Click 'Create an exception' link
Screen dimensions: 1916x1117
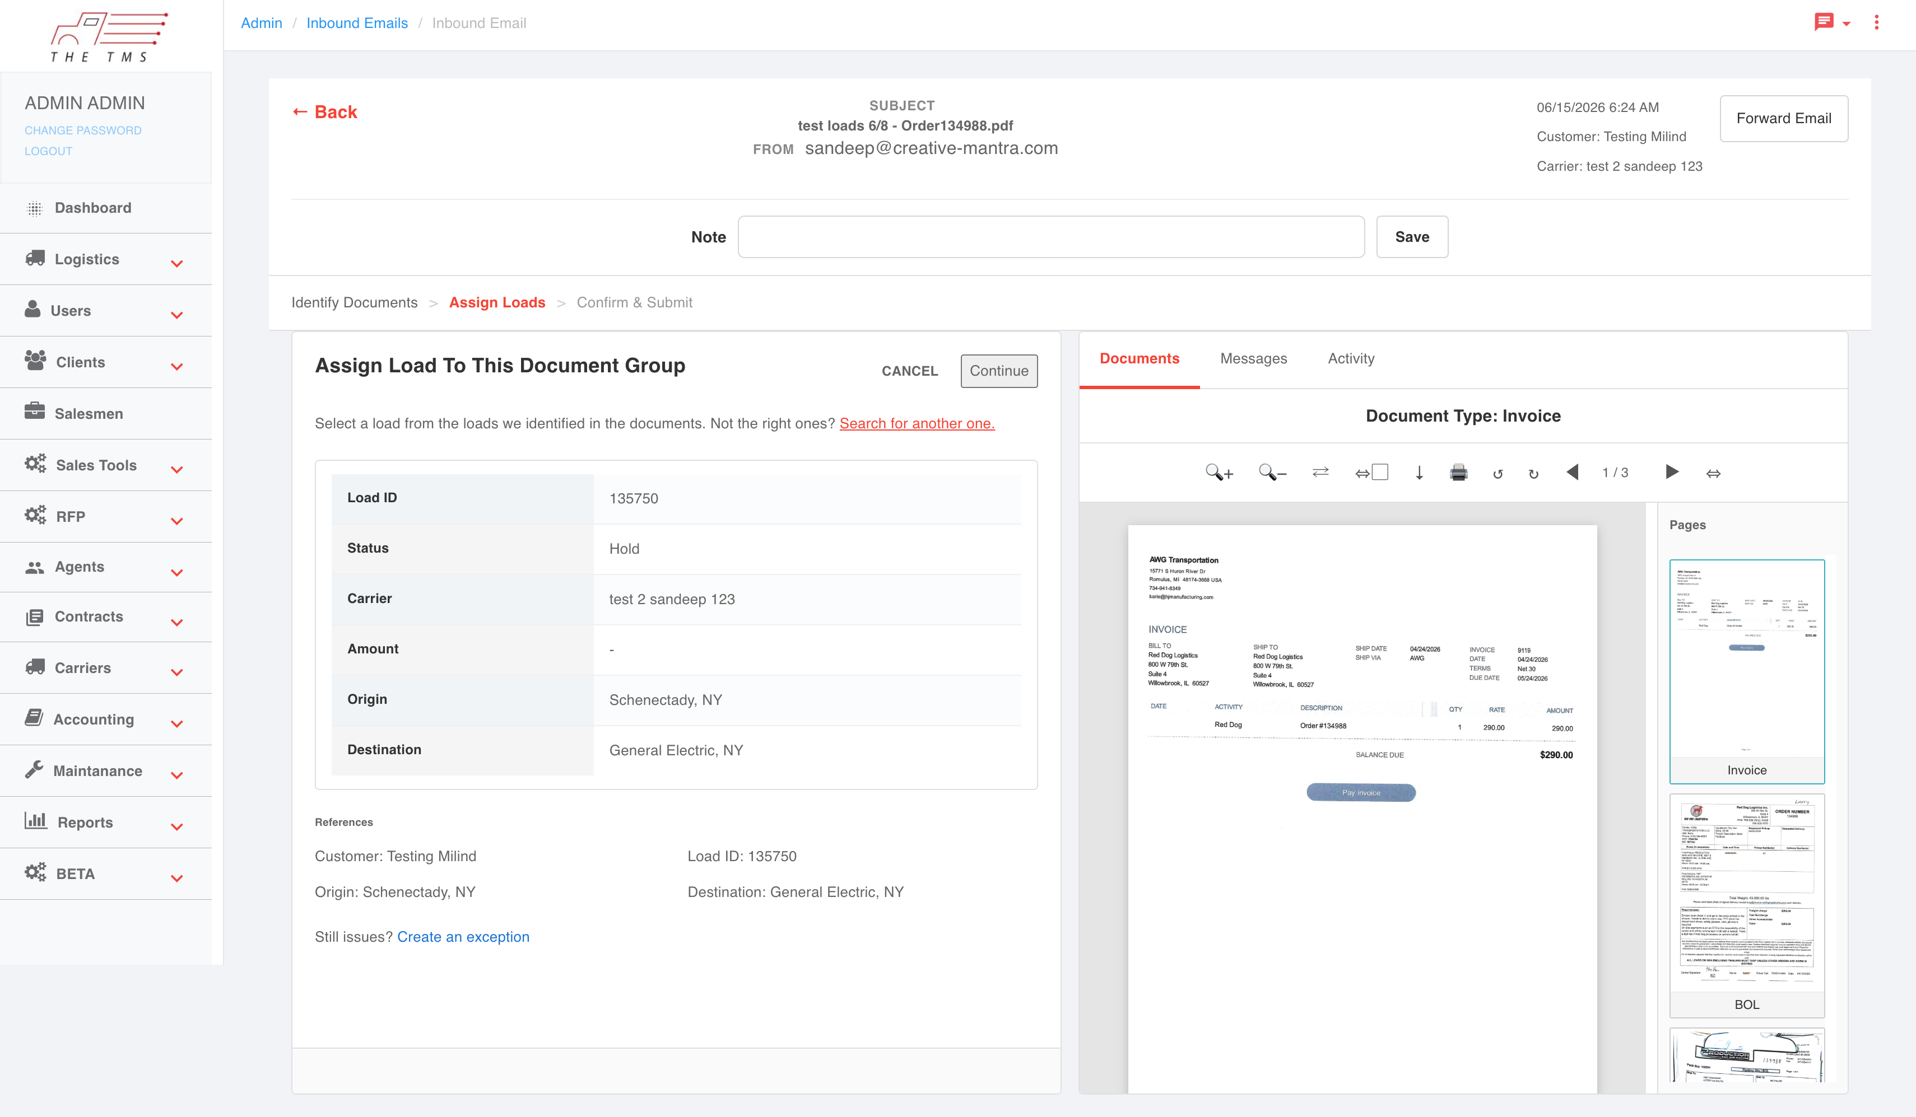463,937
